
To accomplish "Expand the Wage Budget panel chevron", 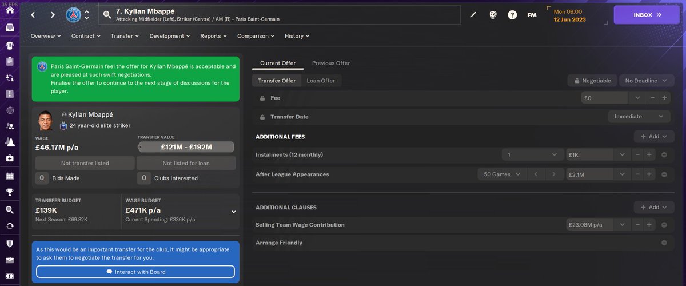I will click(x=233, y=212).
